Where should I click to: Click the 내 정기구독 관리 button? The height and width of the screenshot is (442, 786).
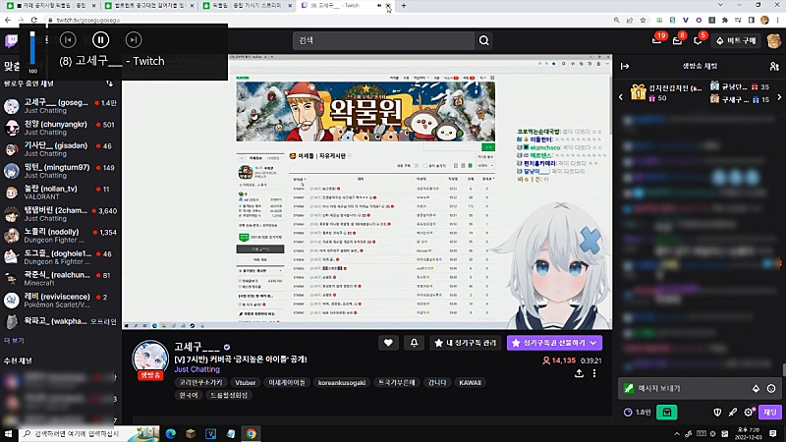[x=465, y=343]
